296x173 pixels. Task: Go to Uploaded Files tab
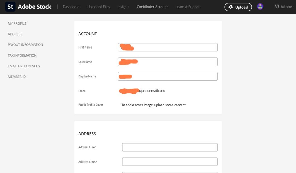pos(99,7)
